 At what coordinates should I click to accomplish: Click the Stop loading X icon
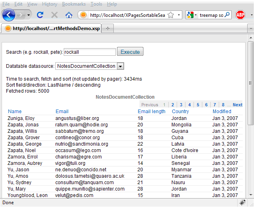[54, 15]
